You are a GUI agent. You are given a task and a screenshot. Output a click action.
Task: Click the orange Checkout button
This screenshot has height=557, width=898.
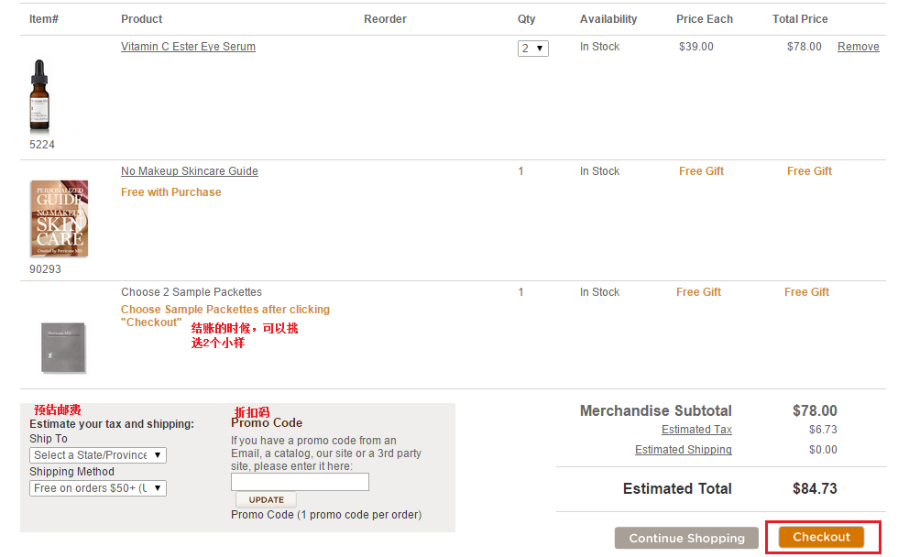(x=821, y=537)
